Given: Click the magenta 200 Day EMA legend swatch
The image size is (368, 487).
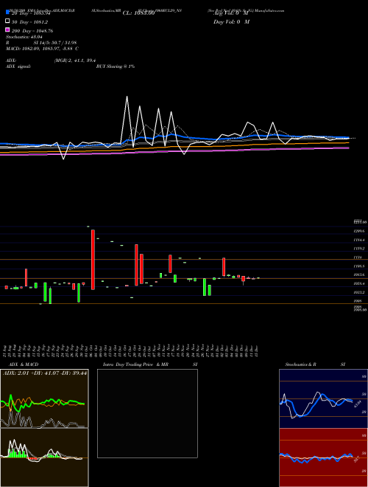Looking at the screenshot, I should point(7,30).
